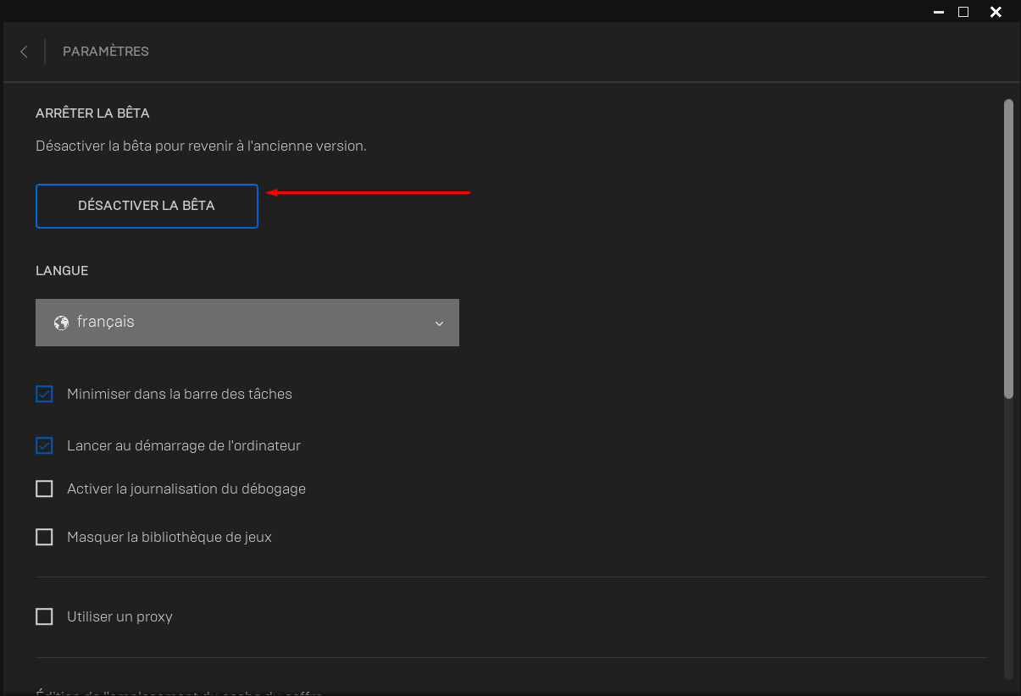Click the LANGUE section heading
Screen dimensions: 1021x696
61,270
